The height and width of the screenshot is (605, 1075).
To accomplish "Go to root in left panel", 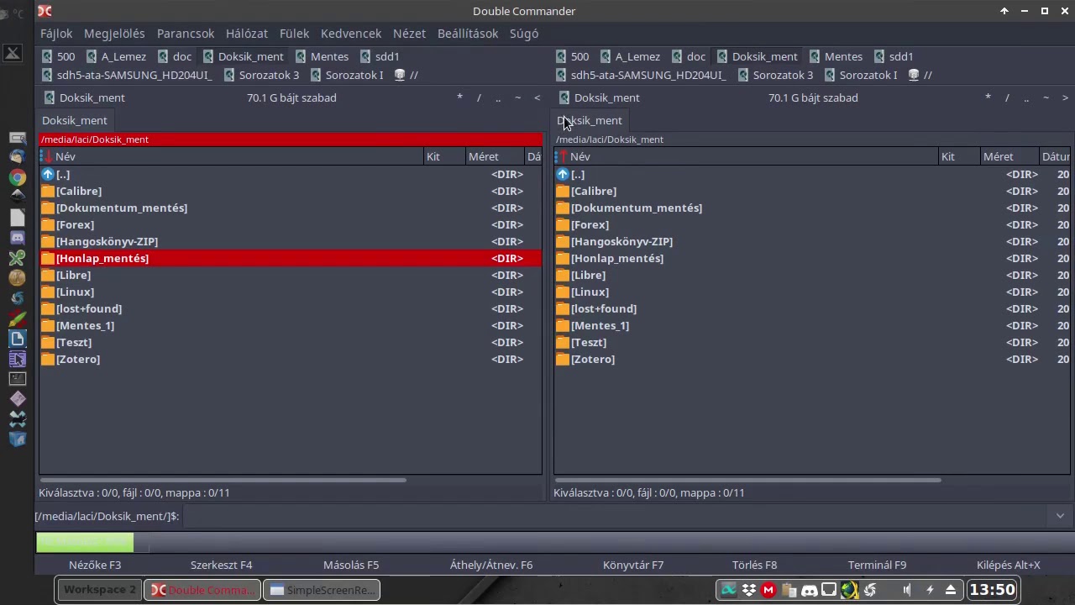I will pyautogui.click(x=479, y=97).
